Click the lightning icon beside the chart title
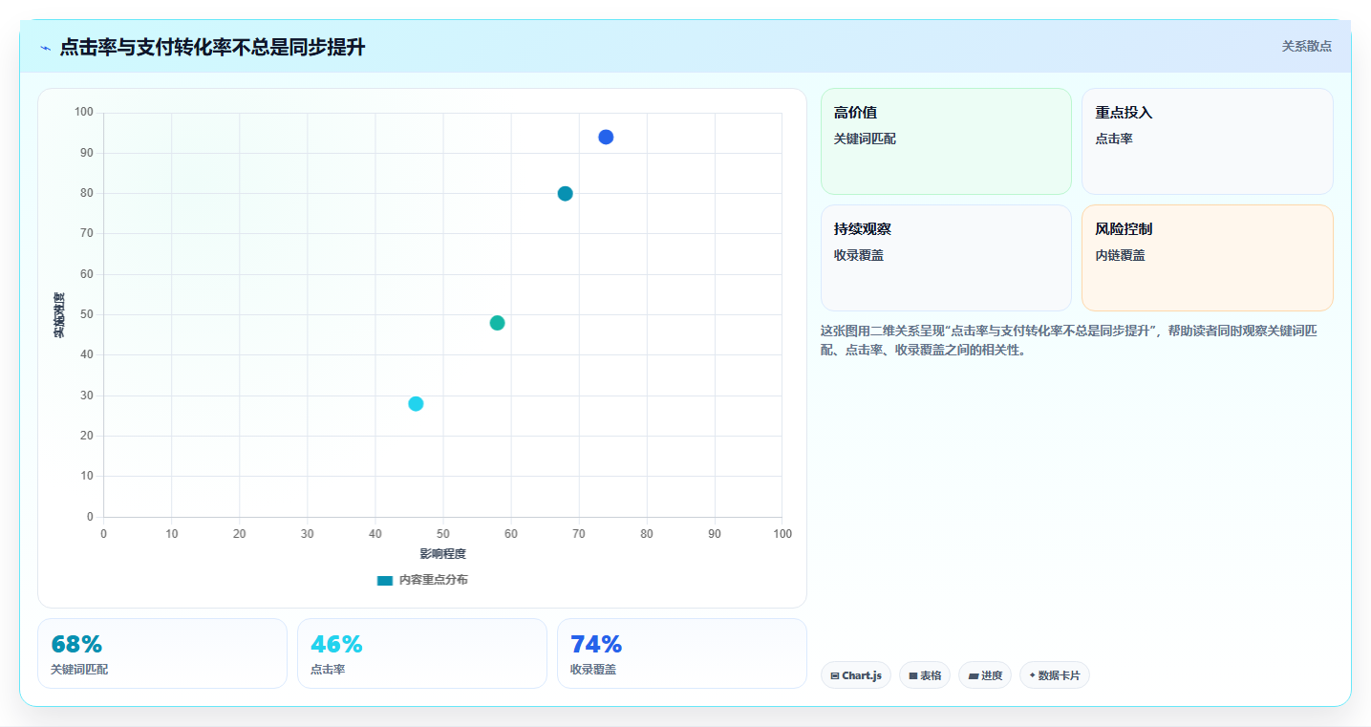This screenshot has width=1371, height=727. [x=45, y=48]
